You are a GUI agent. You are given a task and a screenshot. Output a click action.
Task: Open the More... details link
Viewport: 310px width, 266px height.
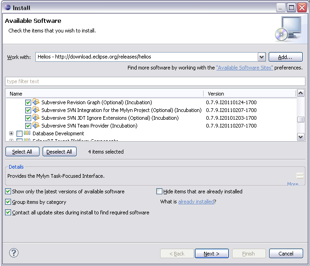(295, 184)
